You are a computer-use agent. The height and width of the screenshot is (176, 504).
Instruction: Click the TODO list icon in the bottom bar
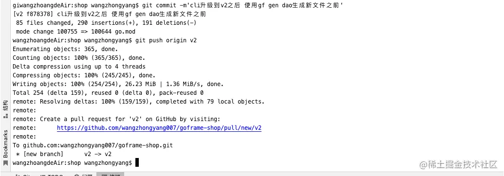(x=43, y=175)
